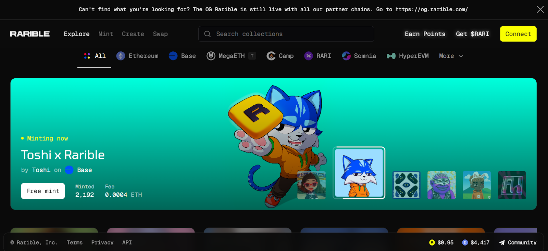
Task: Click the Minted count 2,192
Action: (85, 195)
